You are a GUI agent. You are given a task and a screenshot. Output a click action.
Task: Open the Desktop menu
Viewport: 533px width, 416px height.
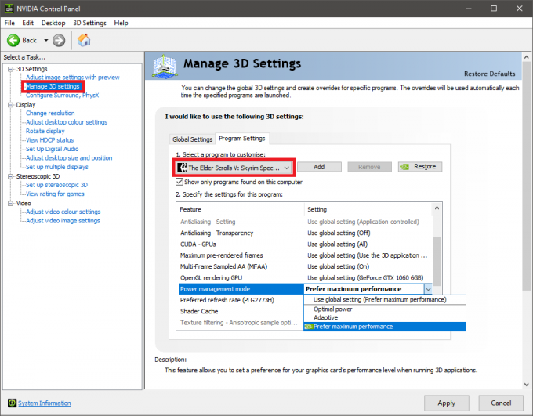53,23
